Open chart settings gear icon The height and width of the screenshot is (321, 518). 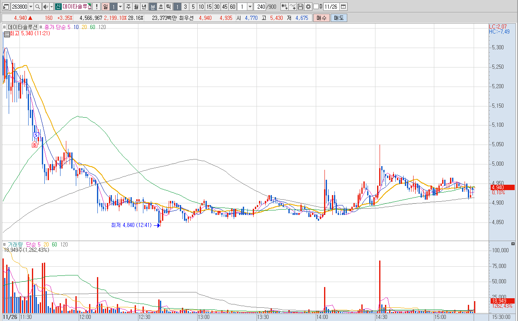point(308,7)
